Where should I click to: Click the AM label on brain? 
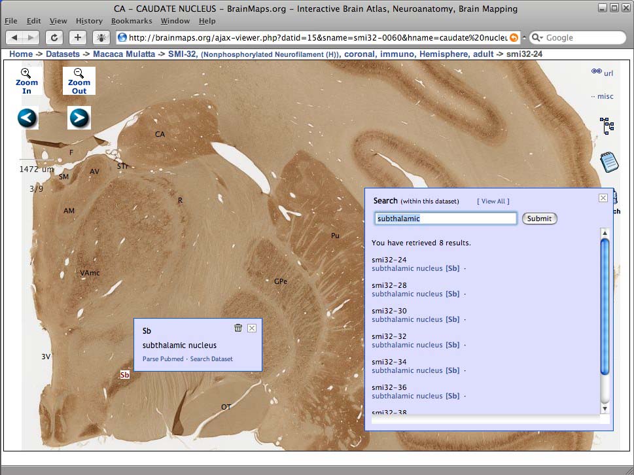point(69,211)
